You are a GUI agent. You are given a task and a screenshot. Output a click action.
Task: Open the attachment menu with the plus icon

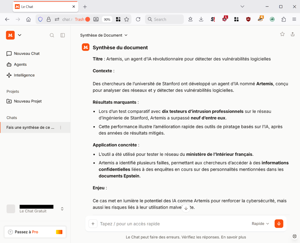(93, 224)
